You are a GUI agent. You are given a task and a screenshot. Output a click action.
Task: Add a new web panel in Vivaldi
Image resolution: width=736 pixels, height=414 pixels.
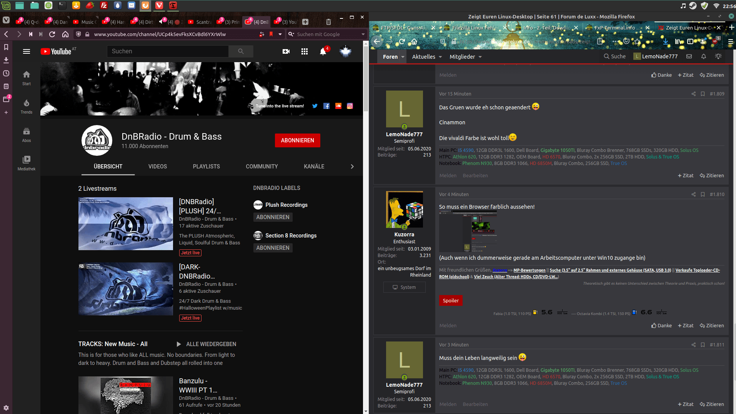pyautogui.click(x=6, y=112)
